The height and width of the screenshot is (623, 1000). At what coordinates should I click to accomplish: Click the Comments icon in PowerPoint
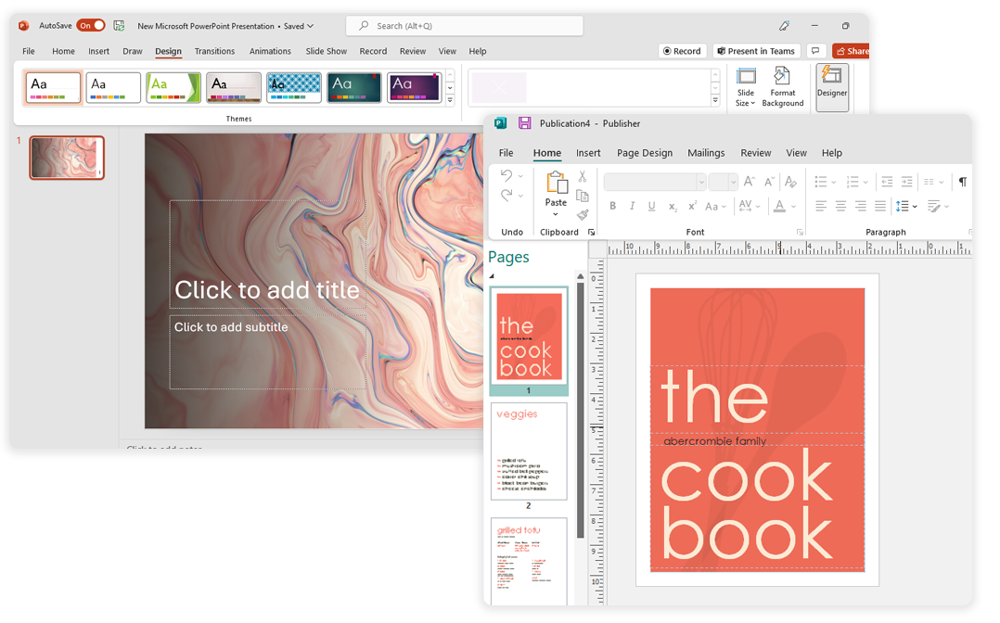tap(815, 51)
